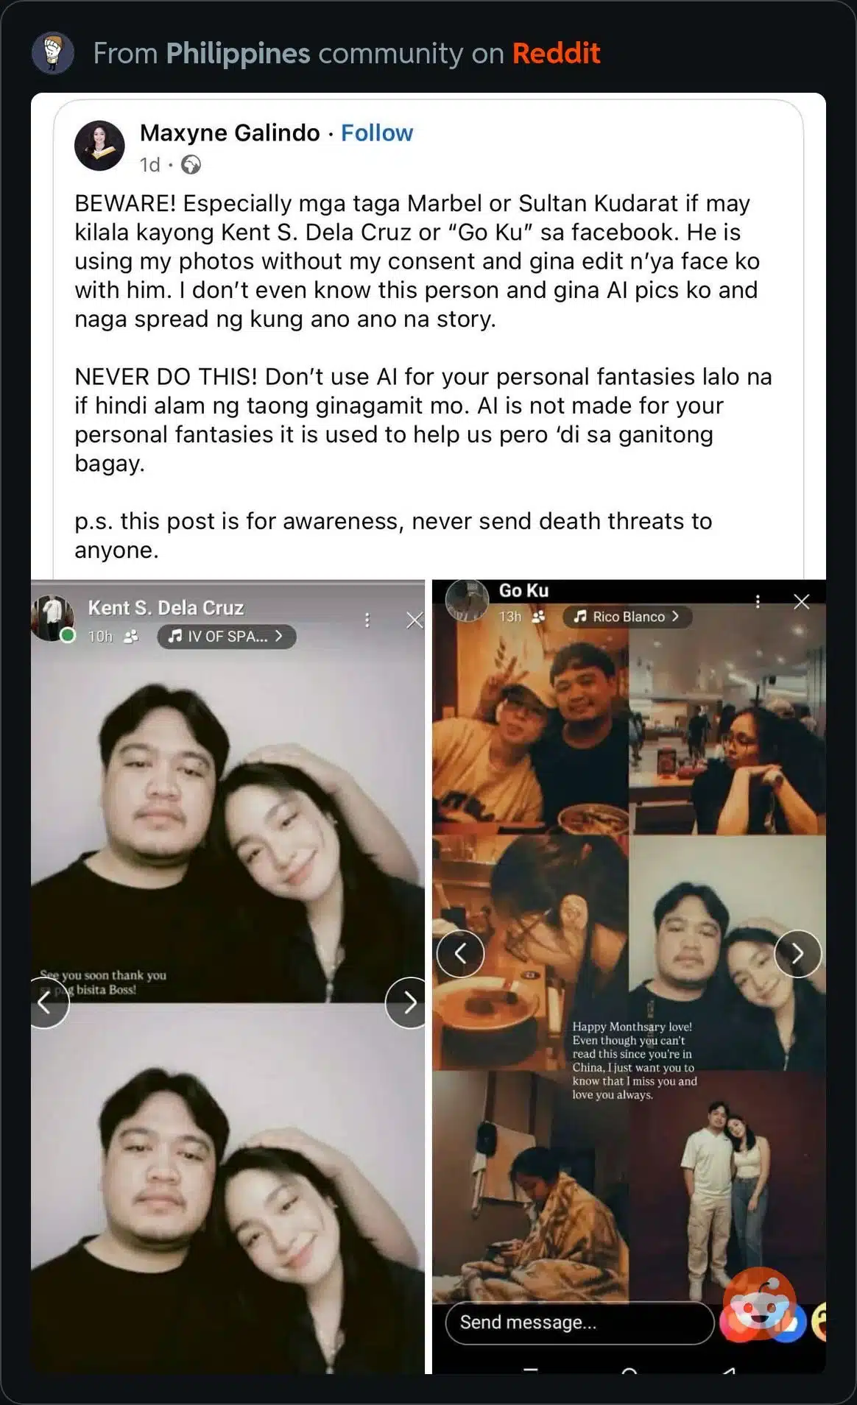Open Kent S. Dela Cruz story avatar
The width and height of the screenshot is (857, 1405).
point(52,617)
